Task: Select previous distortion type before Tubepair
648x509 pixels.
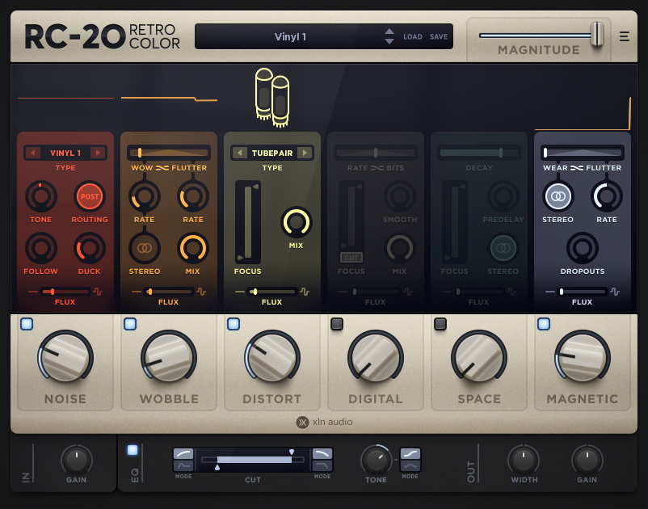Action: coord(240,153)
